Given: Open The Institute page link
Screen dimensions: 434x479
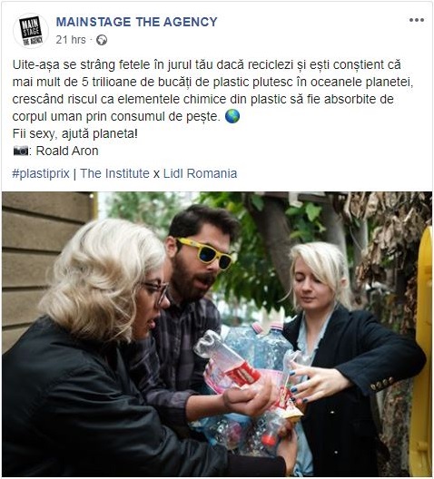Looking at the screenshot, I should tap(114, 173).
